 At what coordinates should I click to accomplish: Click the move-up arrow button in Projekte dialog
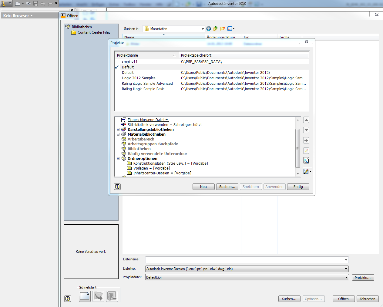click(x=306, y=120)
